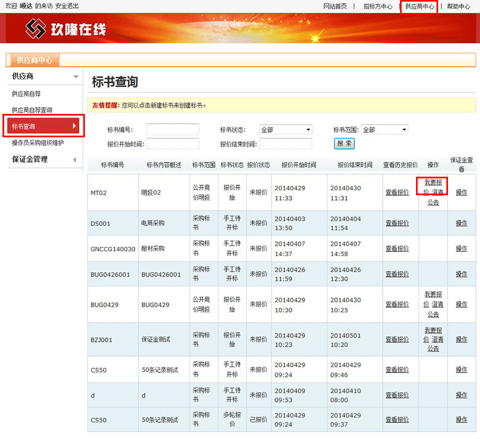Click 查看报价 for row GNCCG140030
Image resolution: width=480 pixels, height=439 pixels.
(x=397, y=249)
